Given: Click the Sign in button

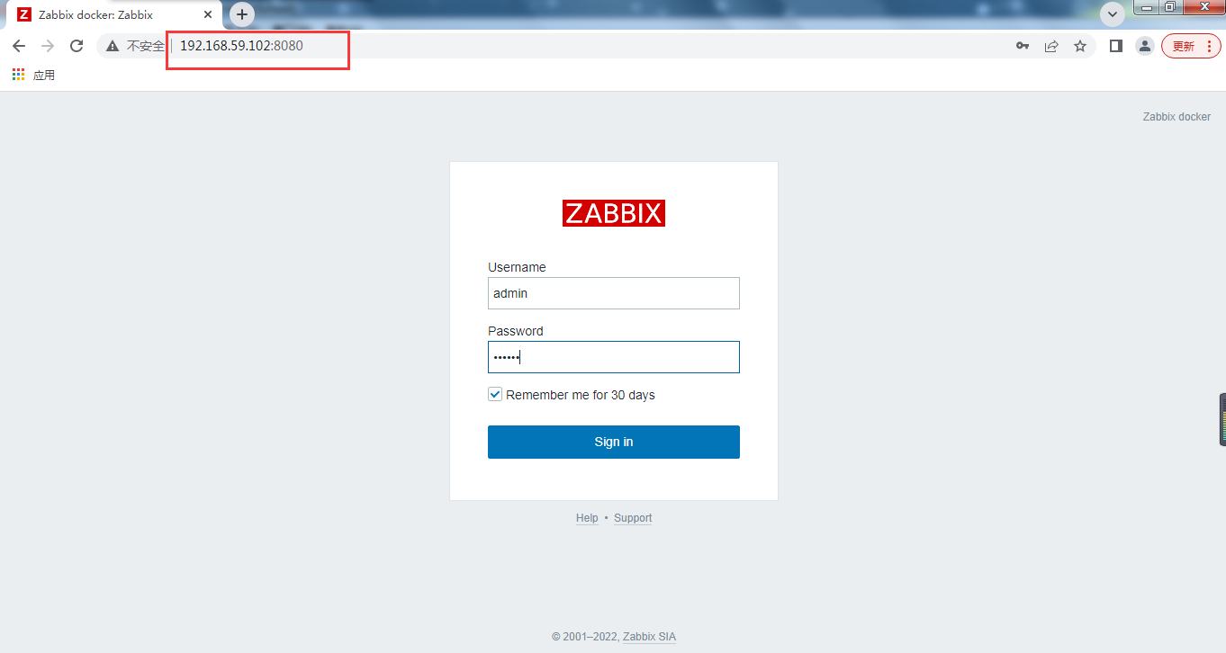Looking at the screenshot, I should click(x=614, y=442).
